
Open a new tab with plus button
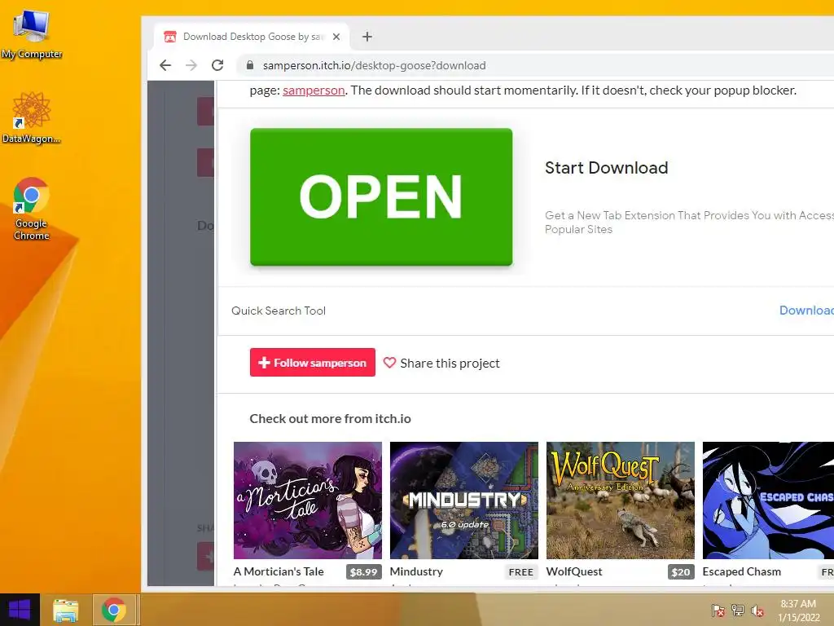[367, 37]
